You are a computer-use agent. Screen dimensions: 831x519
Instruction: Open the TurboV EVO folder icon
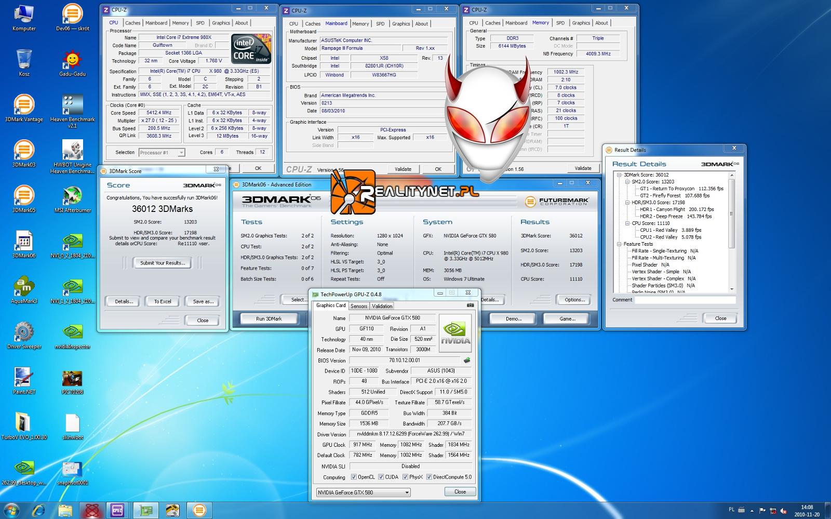24,426
